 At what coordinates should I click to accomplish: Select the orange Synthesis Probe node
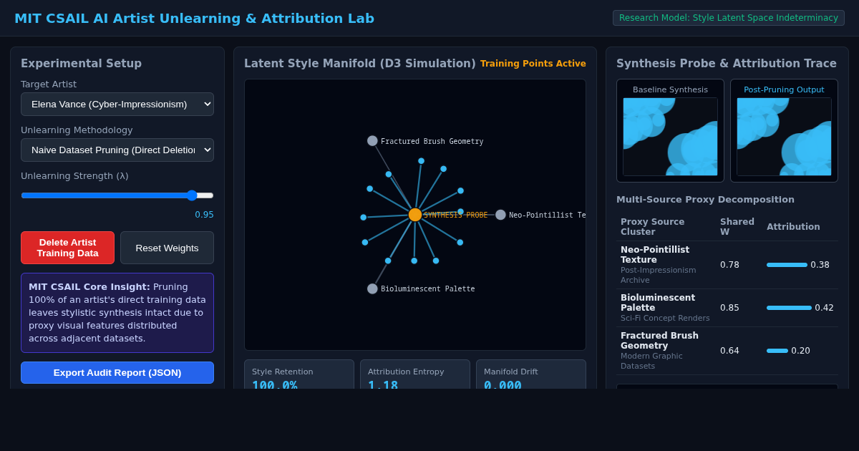(415, 215)
